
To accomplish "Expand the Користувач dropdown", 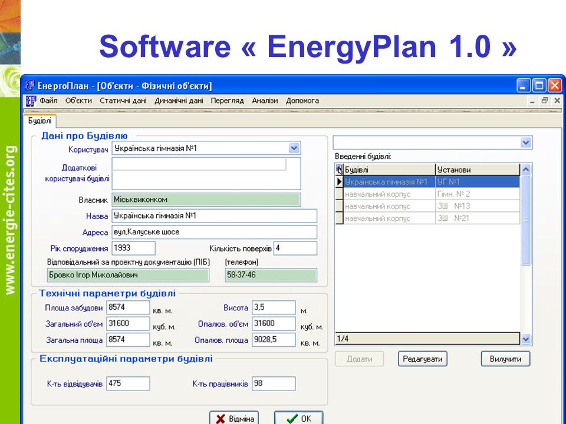I will [294, 148].
